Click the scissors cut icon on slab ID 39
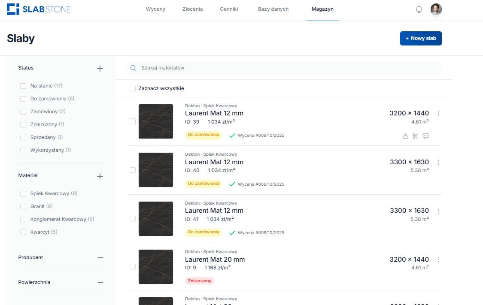The width and height of the screenshot is (483, 305). coord(415,136)
